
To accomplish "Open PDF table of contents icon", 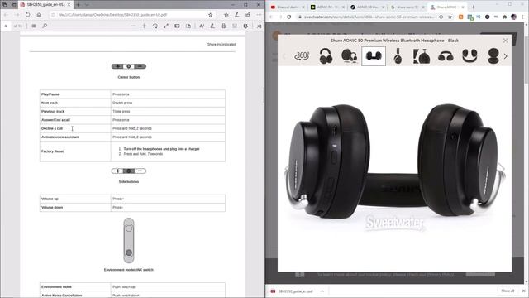I will pos(34,26).
